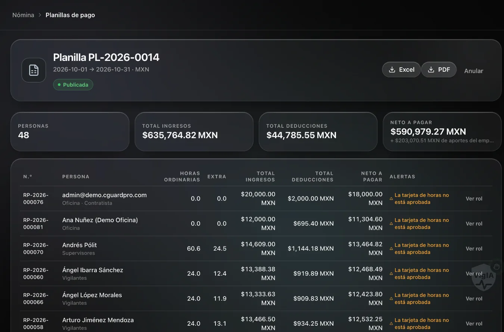
Task: Click the name Ángel Ibarra Sánchez
Action: pos(93,270)
